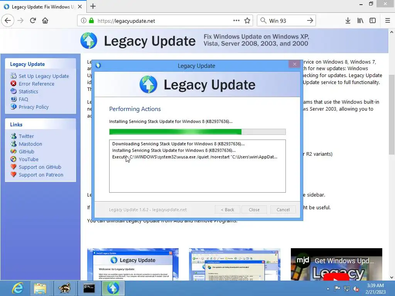Open the Error Reference link
395x296 pixels.
[37, 84]
